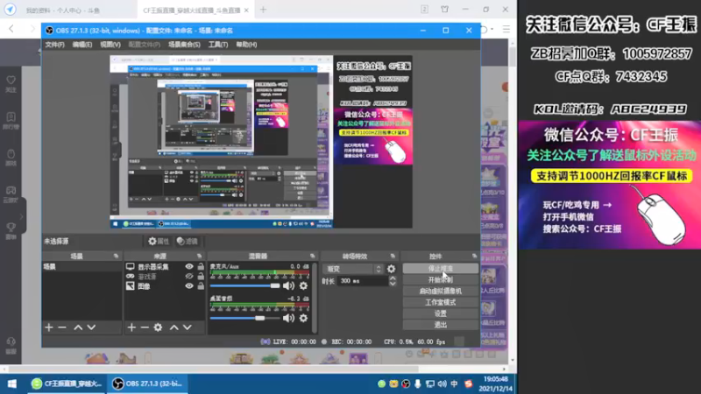The width and height of the screenshot is (701, 394).
Task: Click 启动虚拟摄像机 virtual camera button
Action: point(441,291)
